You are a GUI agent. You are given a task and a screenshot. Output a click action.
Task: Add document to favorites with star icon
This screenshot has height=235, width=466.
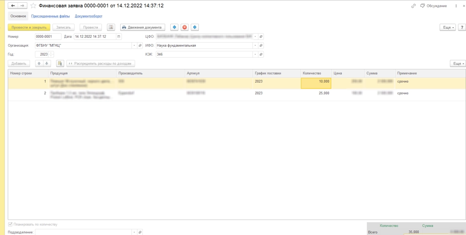[x=33, y=6]
